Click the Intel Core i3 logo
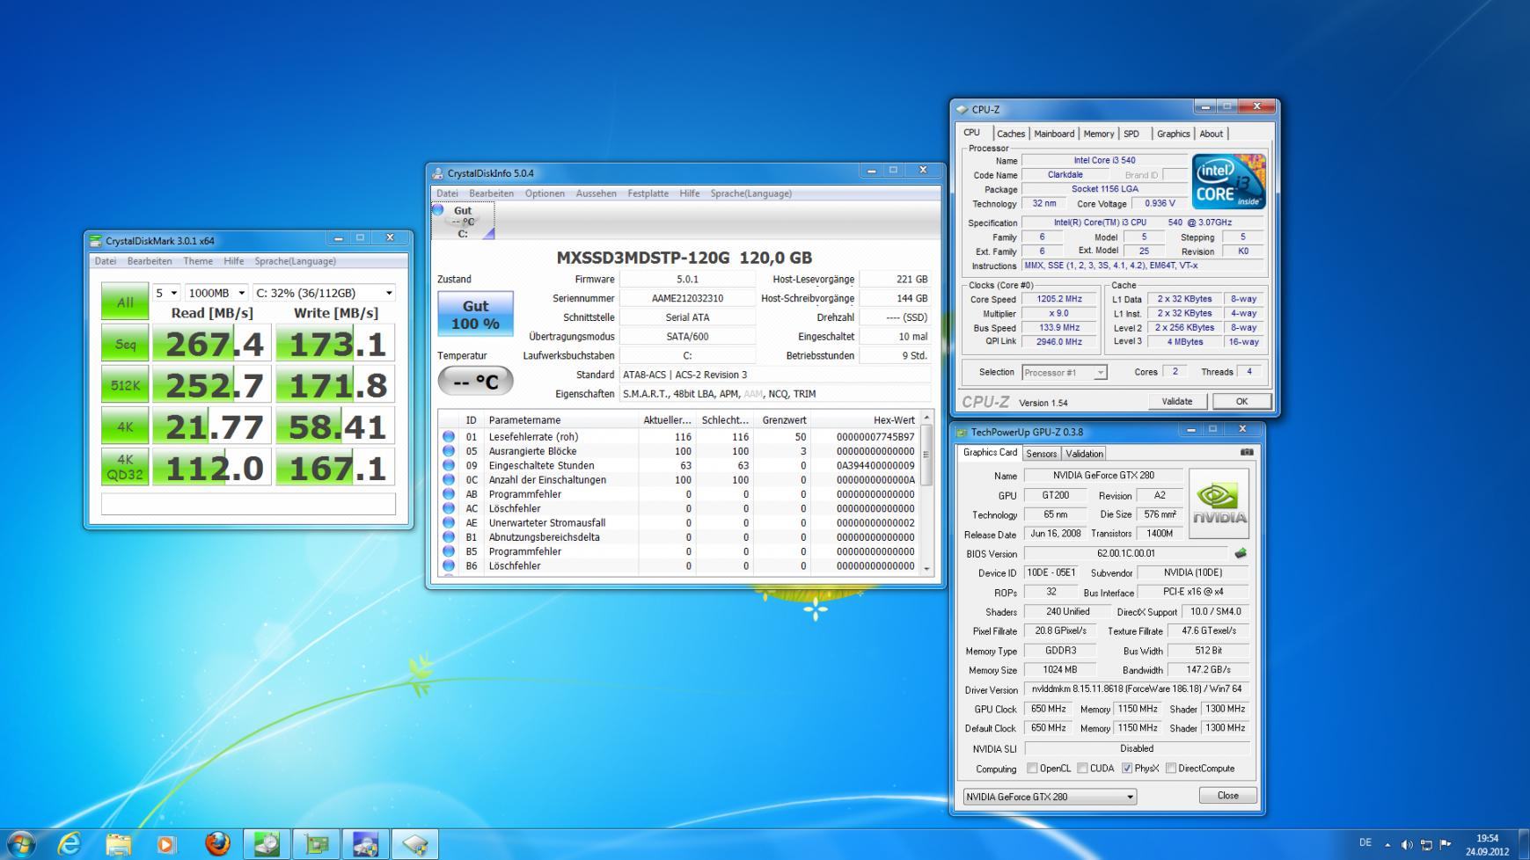The width and height of the screenshot is (1530, 860). [x=1228, y=181]
